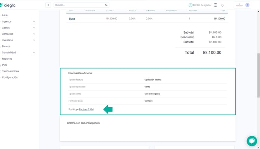Image resolution: width=260 pixels, height=149 pixels.
Task: Click the Operación interna value
Action: click(x=153, y=80)
